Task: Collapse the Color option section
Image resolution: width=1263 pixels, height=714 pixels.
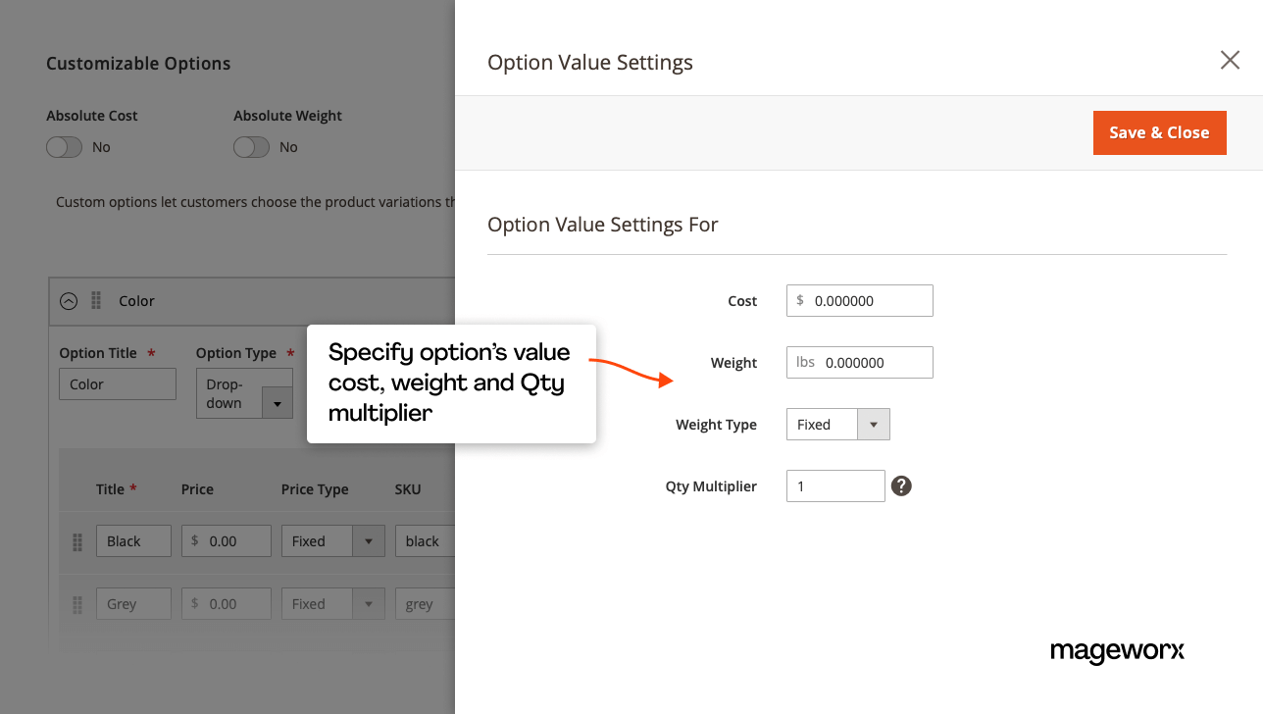Action: [68, 301]
